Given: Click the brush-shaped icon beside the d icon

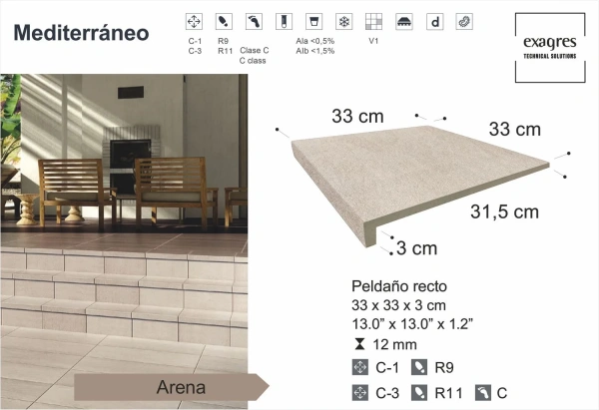Looking at the screenshot, I should point(404,21).
